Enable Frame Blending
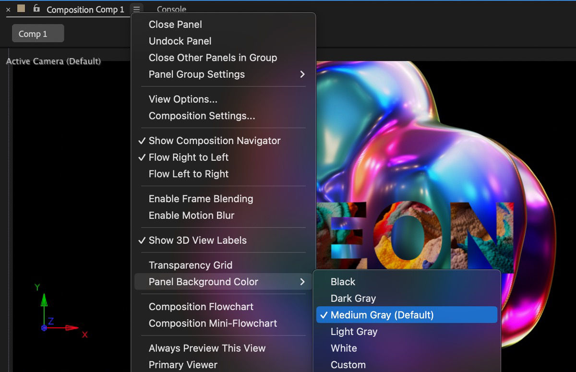The width and height of the screenshot is (576, 372). coord(201,199)
